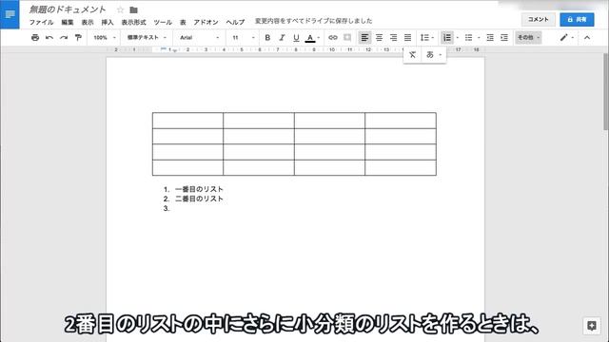The height and width of the screenshot is (342, 609).
Task: Align text right
Action: tap(393, 38)
